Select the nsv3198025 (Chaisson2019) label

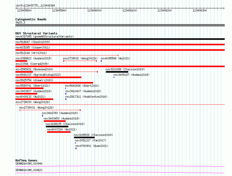(x=65, y=124)
